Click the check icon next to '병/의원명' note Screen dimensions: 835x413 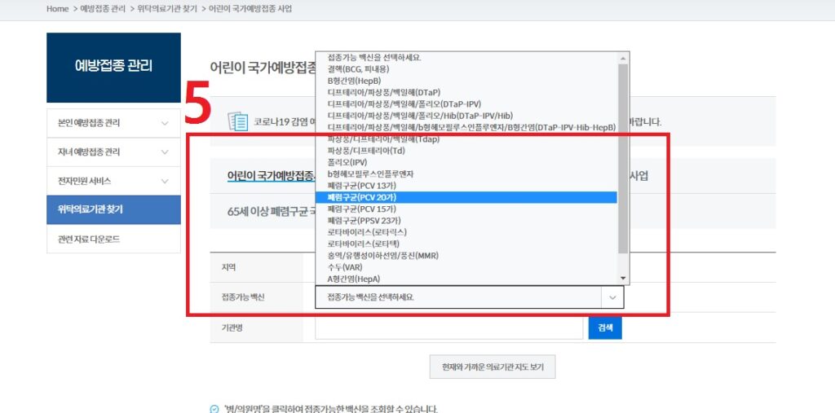pos(214,409)
